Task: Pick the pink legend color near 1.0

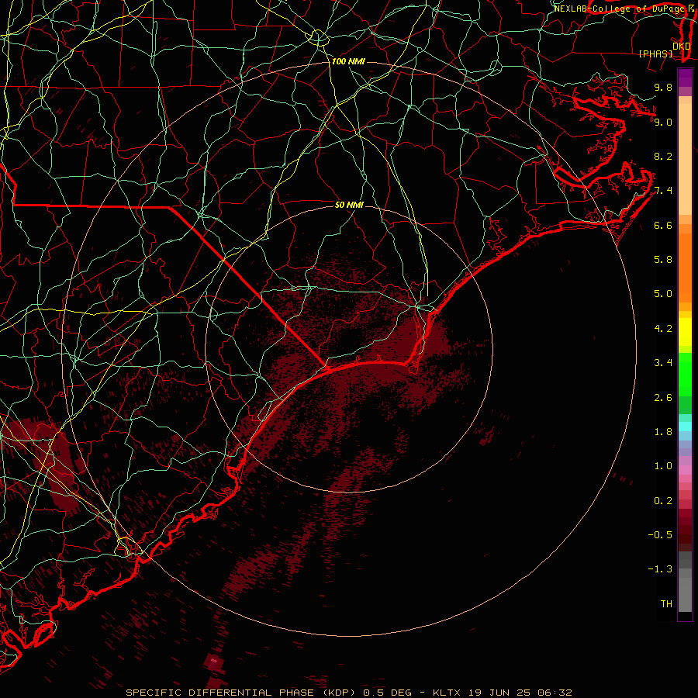Action: (685, 470)
